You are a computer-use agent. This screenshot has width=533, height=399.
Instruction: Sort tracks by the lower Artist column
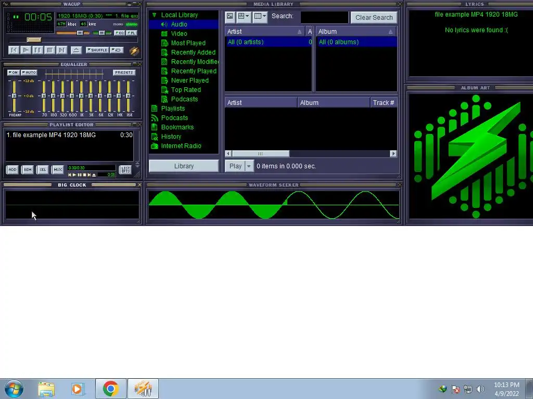pos(261,103)
